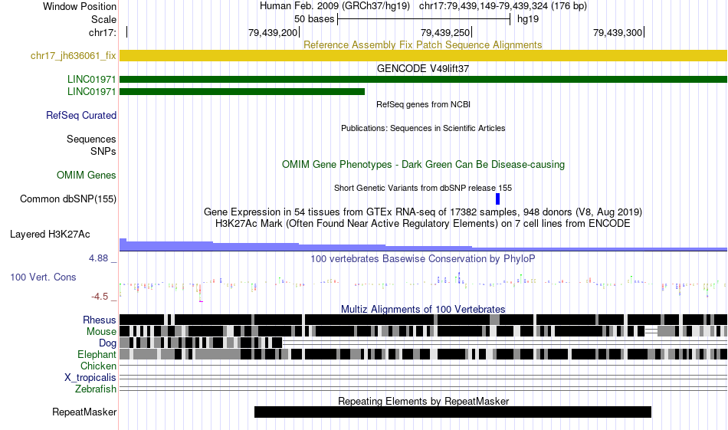The image size is (728, 430).
Task: Click the Rhesus alignment label
Action: tap(99, 320)
